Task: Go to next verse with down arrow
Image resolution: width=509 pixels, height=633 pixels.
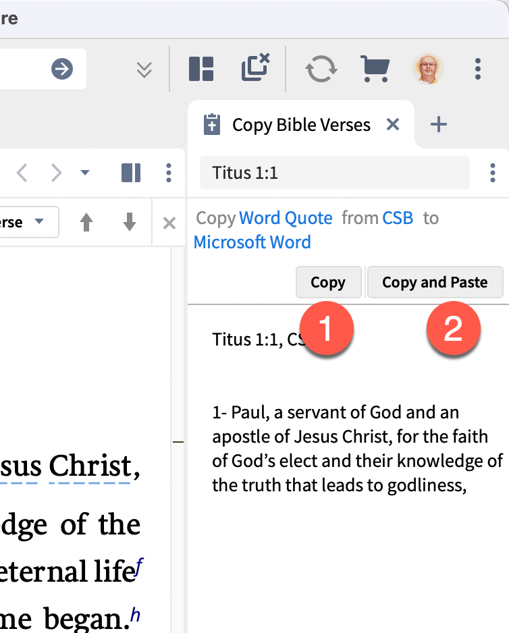Action: (129, 221)
